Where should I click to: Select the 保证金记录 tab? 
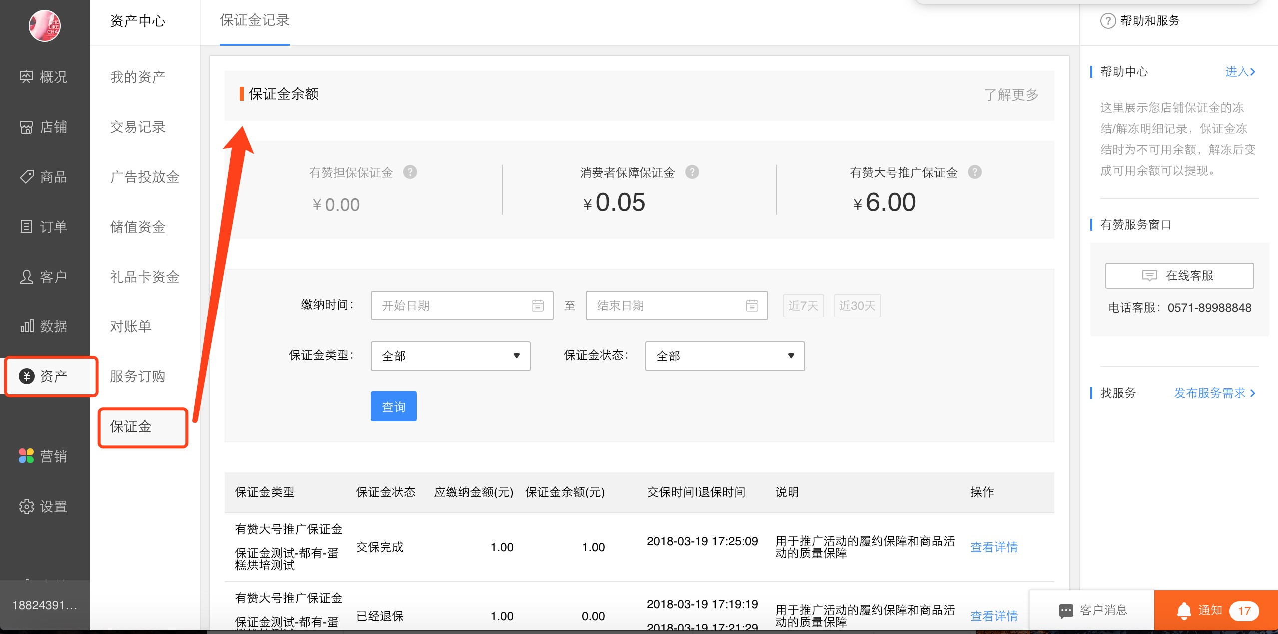point(255,21)
